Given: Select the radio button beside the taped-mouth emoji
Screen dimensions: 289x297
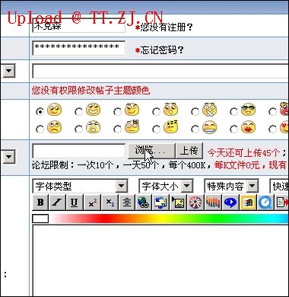Looking at the screenshot, I should pos(195,112).
